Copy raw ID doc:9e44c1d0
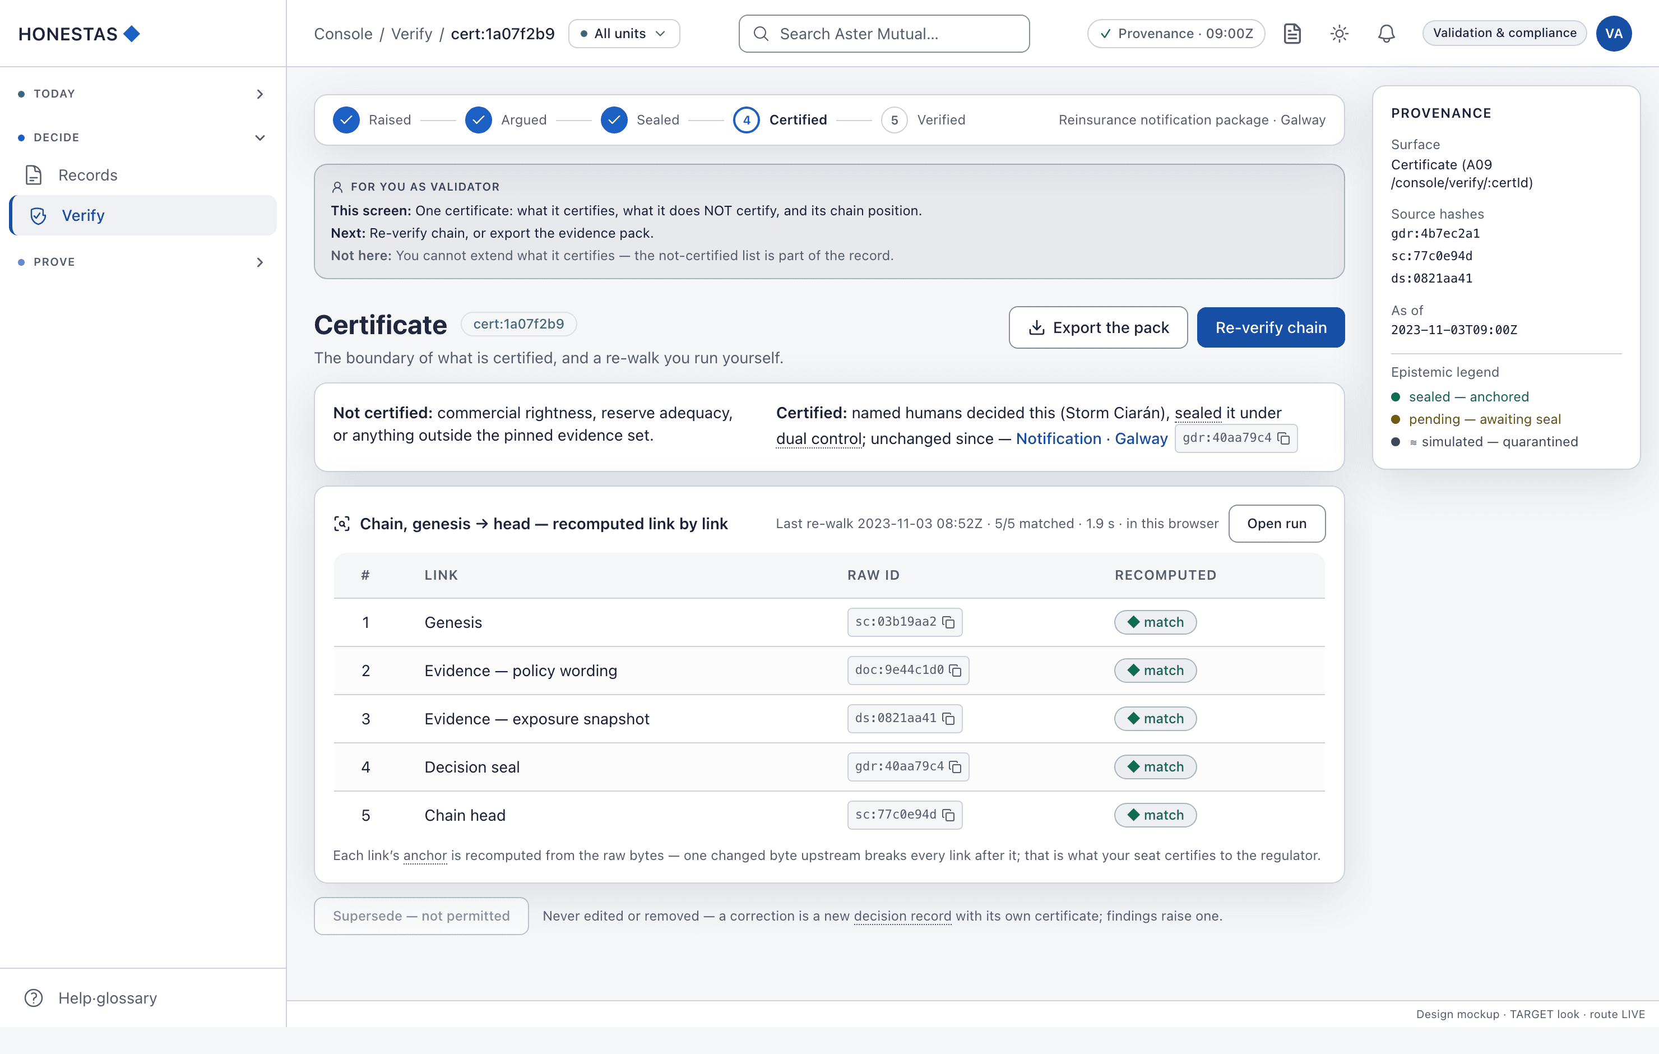Screen dimensions: 1659x1054 pyautogui.click(x=955, y=670)
